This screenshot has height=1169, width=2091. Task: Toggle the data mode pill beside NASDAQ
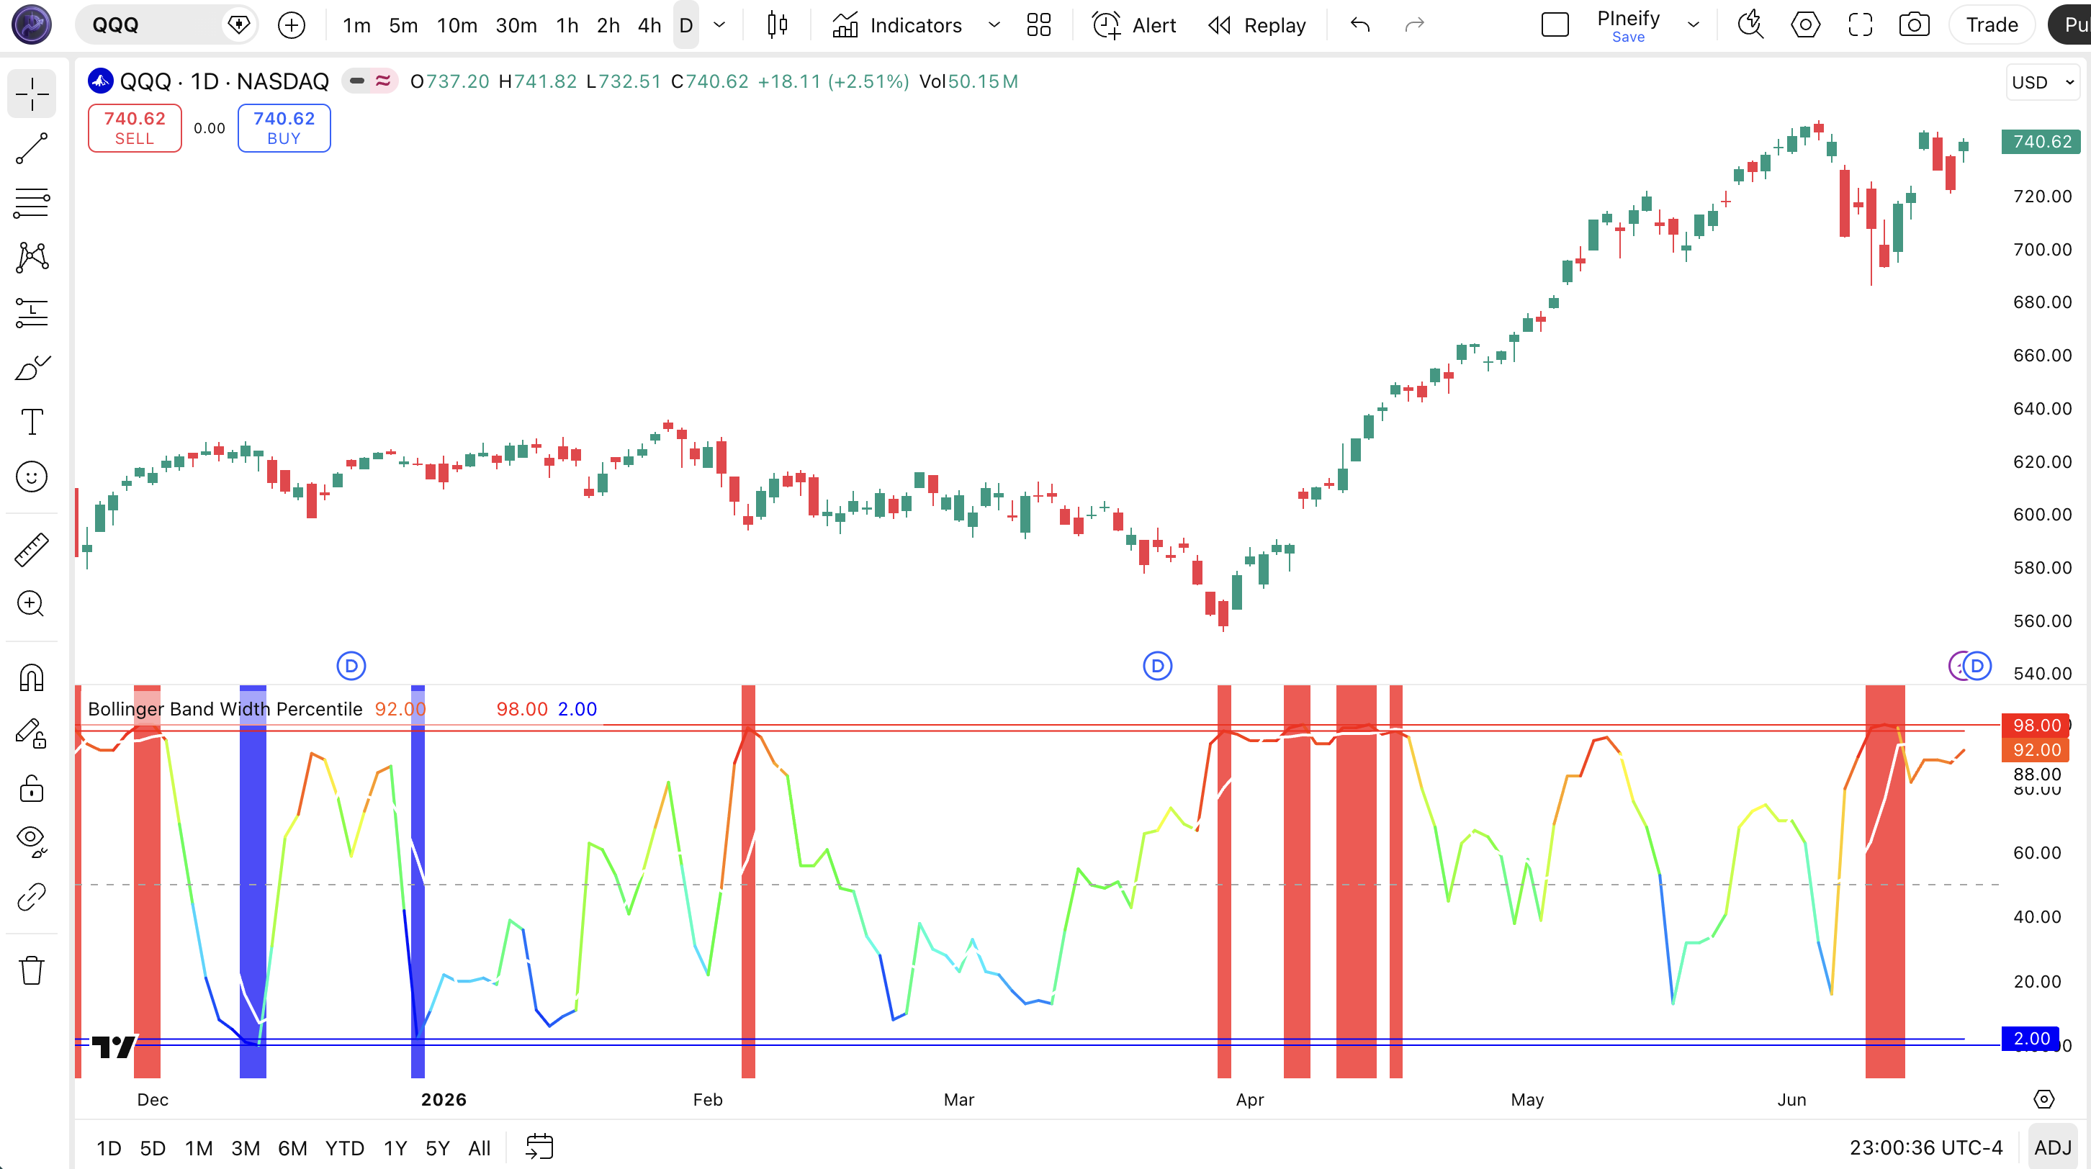[370, 81]
